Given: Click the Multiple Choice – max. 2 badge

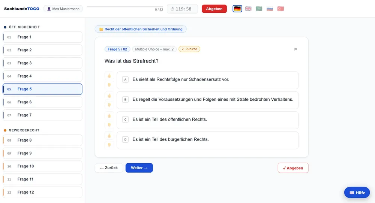Looking at the screenshot, I should pyautogui.click(x=154, y=49).
